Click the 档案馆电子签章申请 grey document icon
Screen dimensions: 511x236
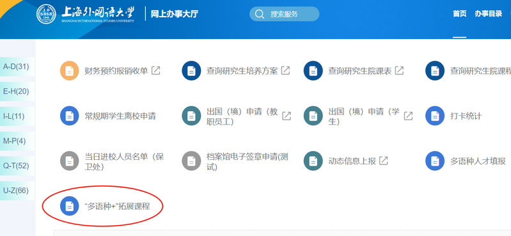191,161
